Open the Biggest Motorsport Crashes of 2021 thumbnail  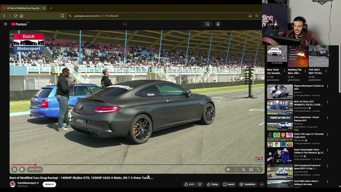(x=280, y=92)
